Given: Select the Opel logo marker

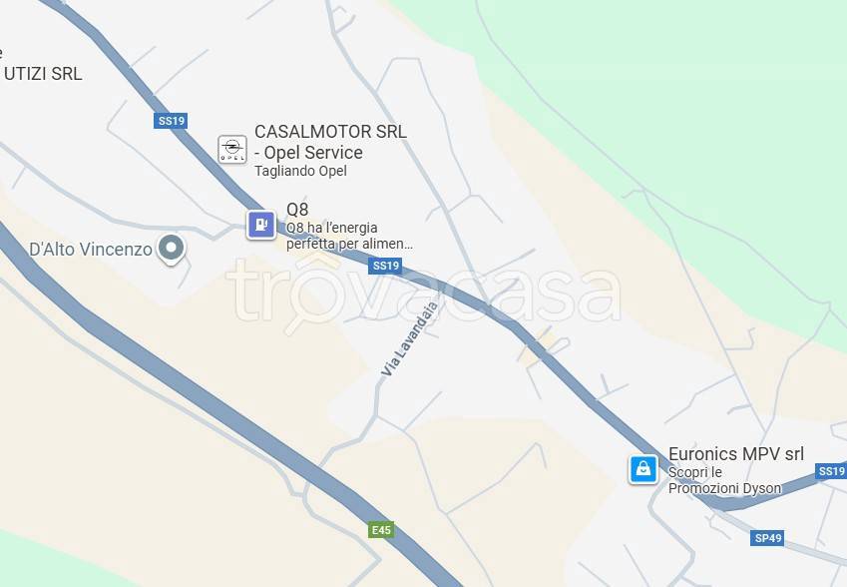Looking at the screenshot, I should [232, 149].
